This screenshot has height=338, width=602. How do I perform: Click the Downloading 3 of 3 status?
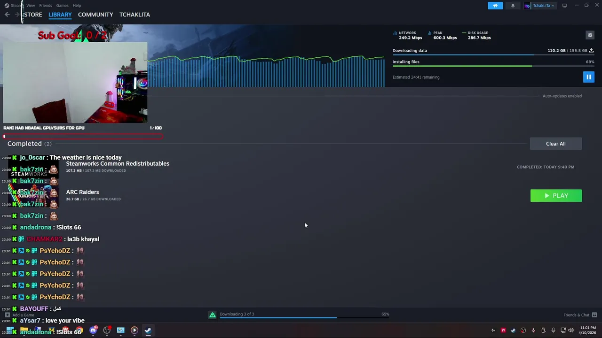(x=237, y=314)
